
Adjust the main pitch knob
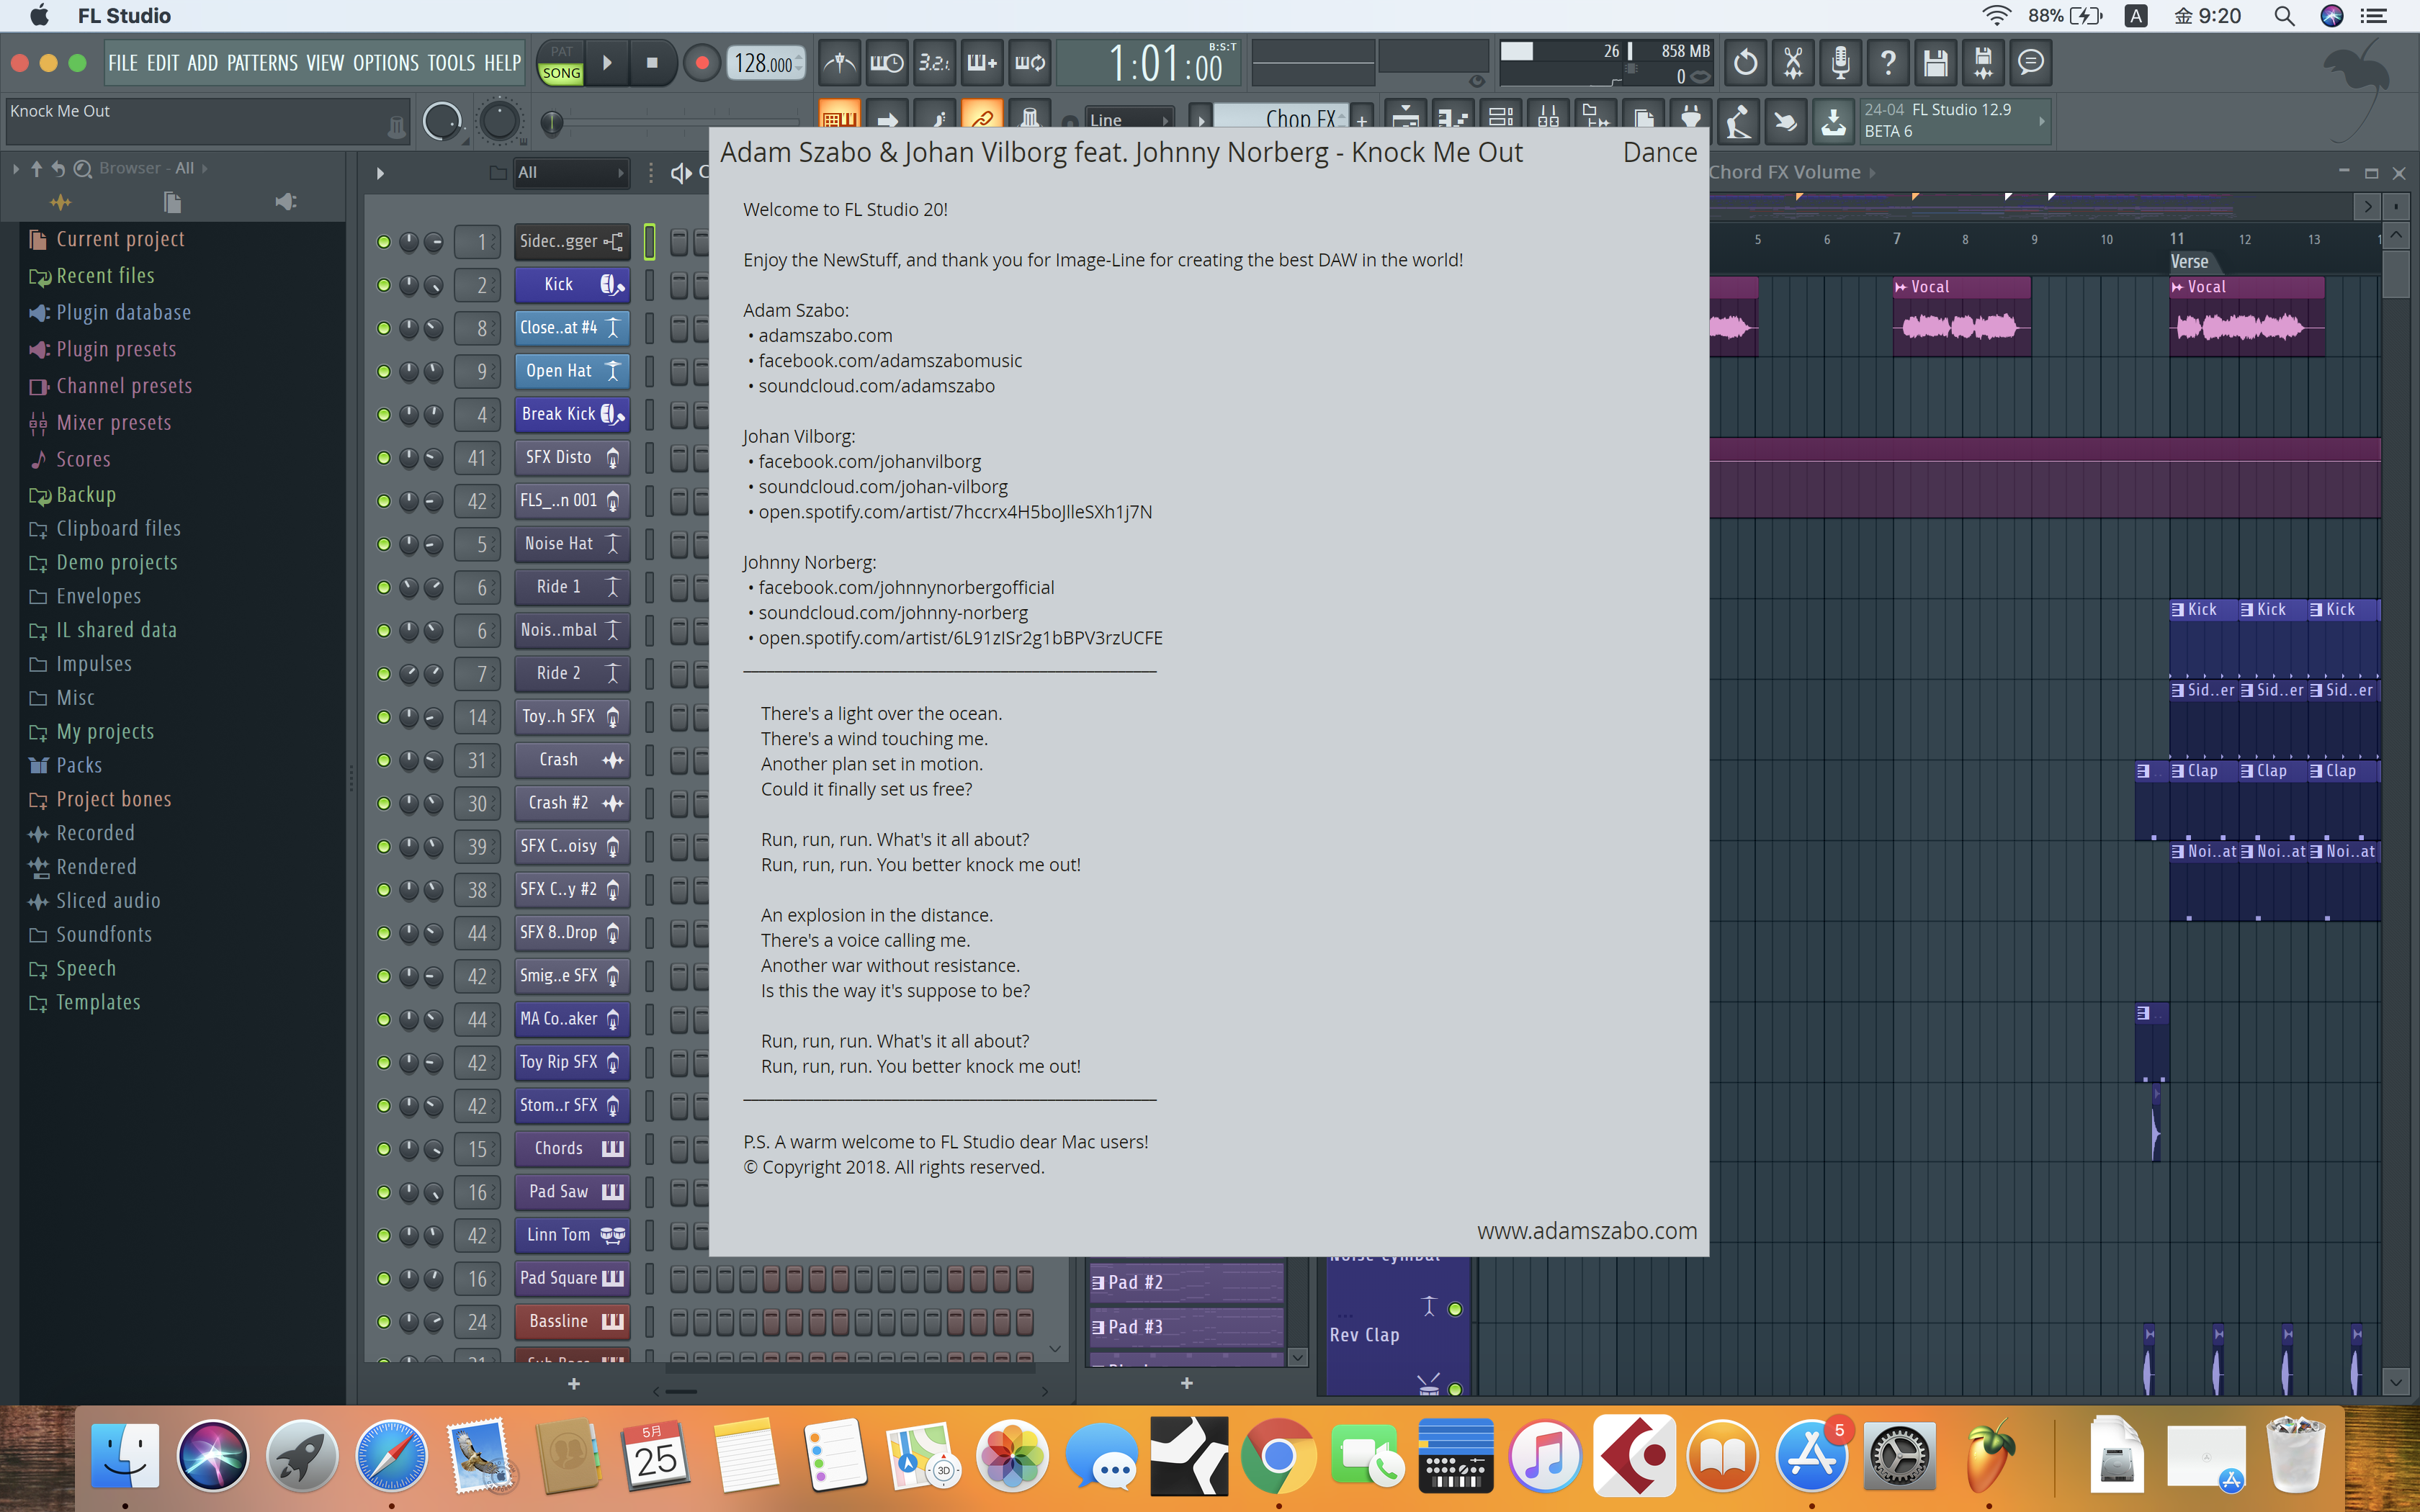click(499, 122)
